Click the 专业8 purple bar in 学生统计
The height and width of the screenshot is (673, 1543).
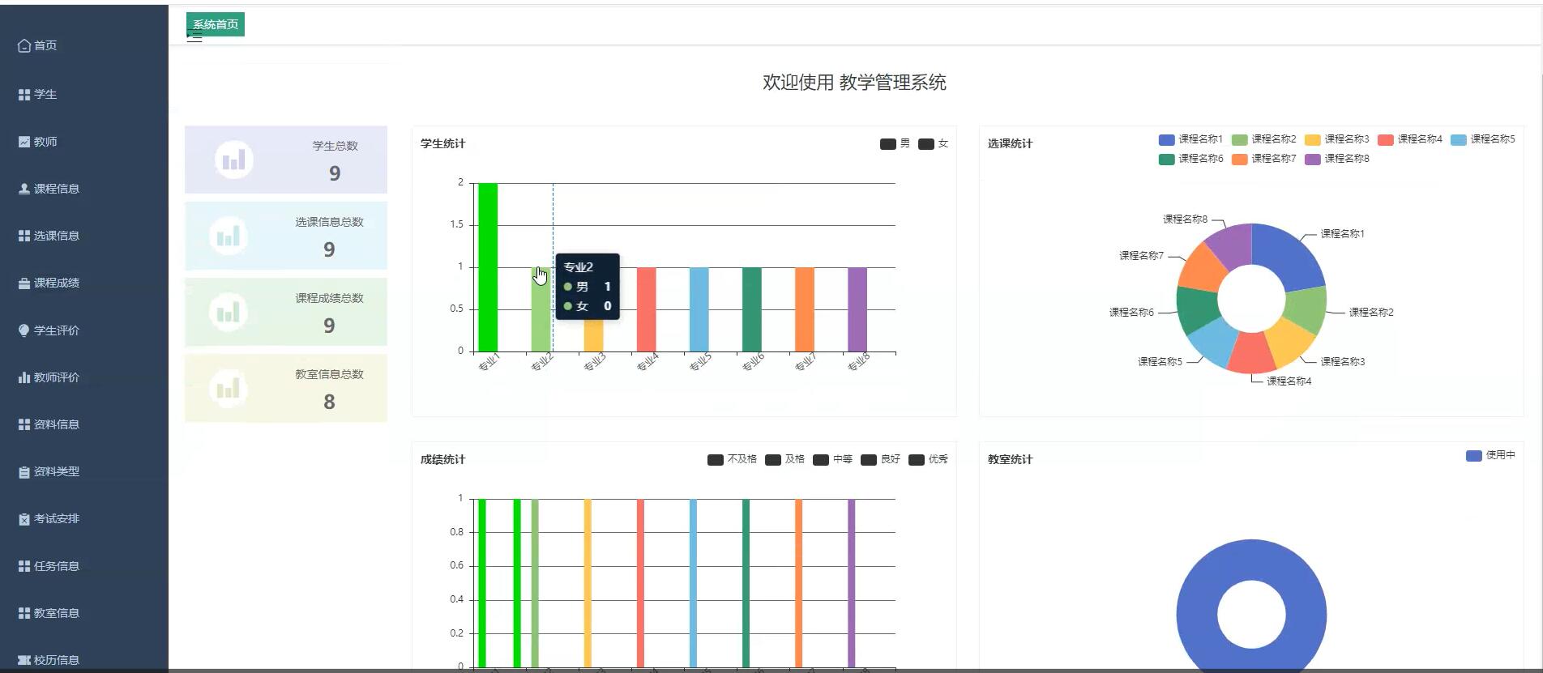coord(857,309)
